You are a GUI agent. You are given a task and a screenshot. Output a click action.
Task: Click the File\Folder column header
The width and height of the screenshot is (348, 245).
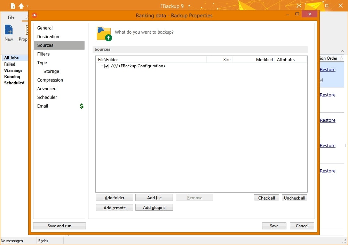point(151,60)
